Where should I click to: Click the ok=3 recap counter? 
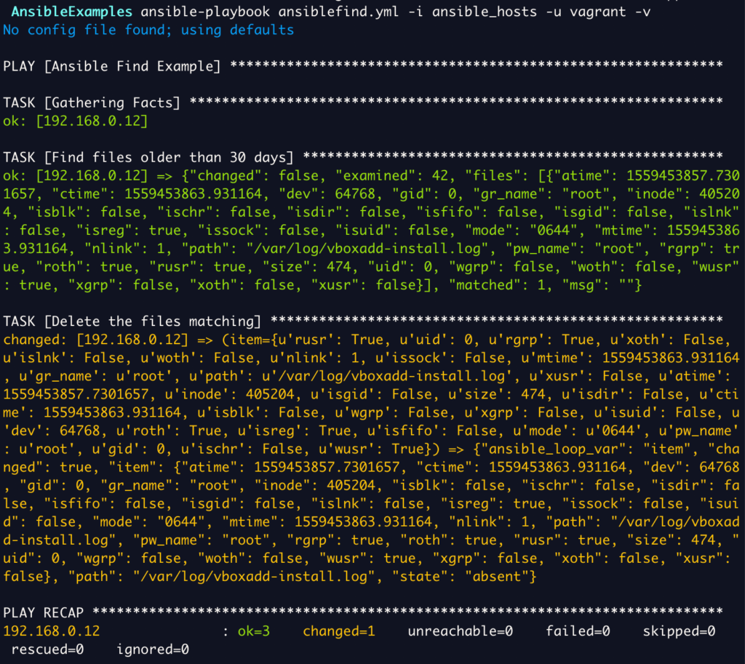(253, 631)
